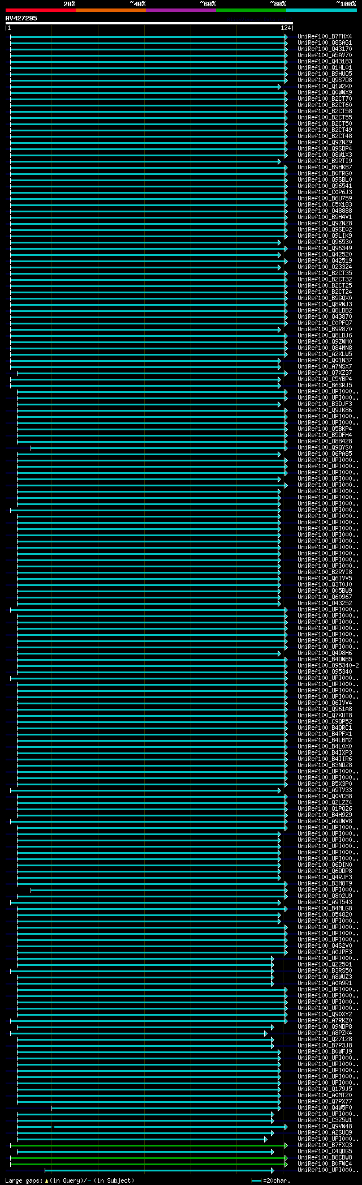362x1185 pixels.
Task: Open hit UniRef100_B7FHX4
Action: tap(325, 37)
